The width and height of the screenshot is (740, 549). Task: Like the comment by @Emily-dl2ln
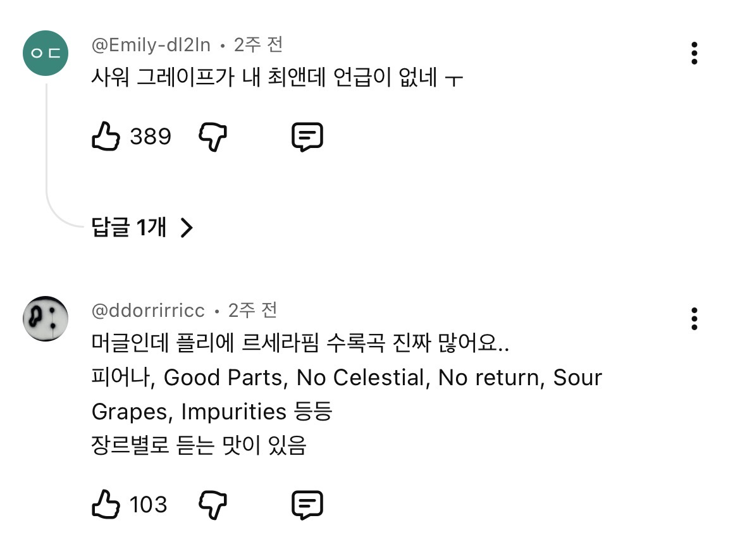coord(106,136)
